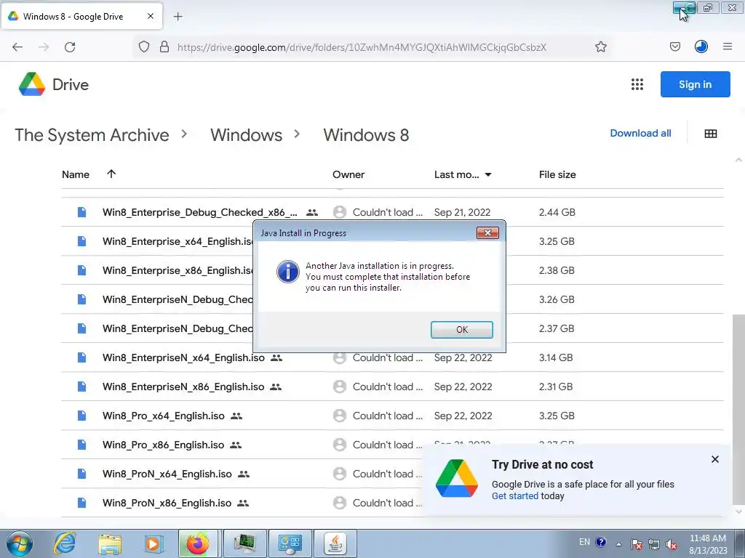Open a new tab with plus button
745x558 pixels.
[x=178, y=17]
